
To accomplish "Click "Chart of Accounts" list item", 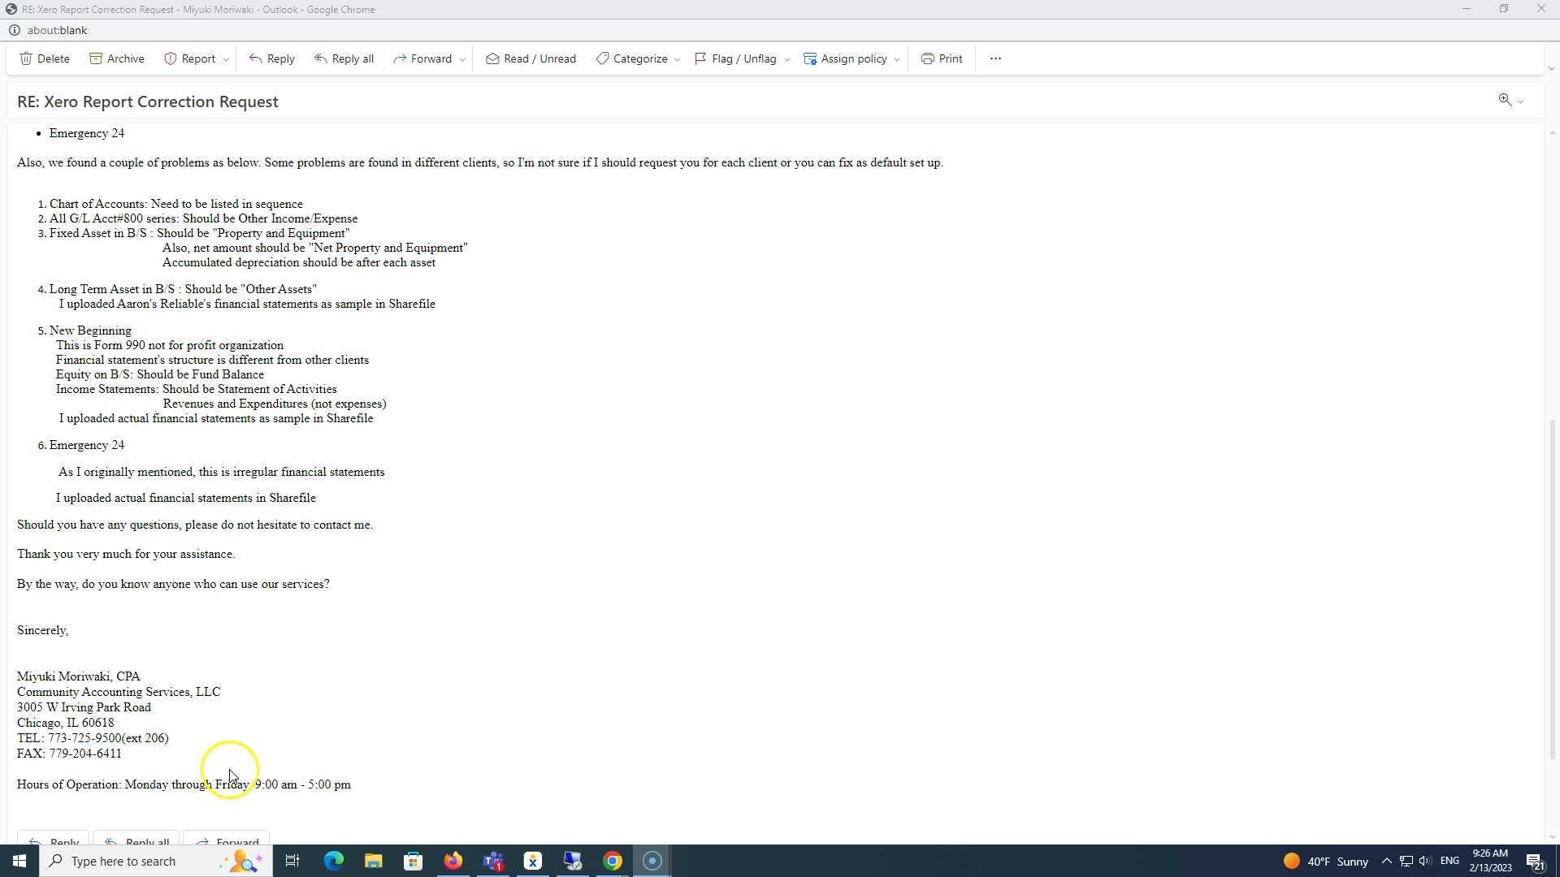I will click(176, 204).
